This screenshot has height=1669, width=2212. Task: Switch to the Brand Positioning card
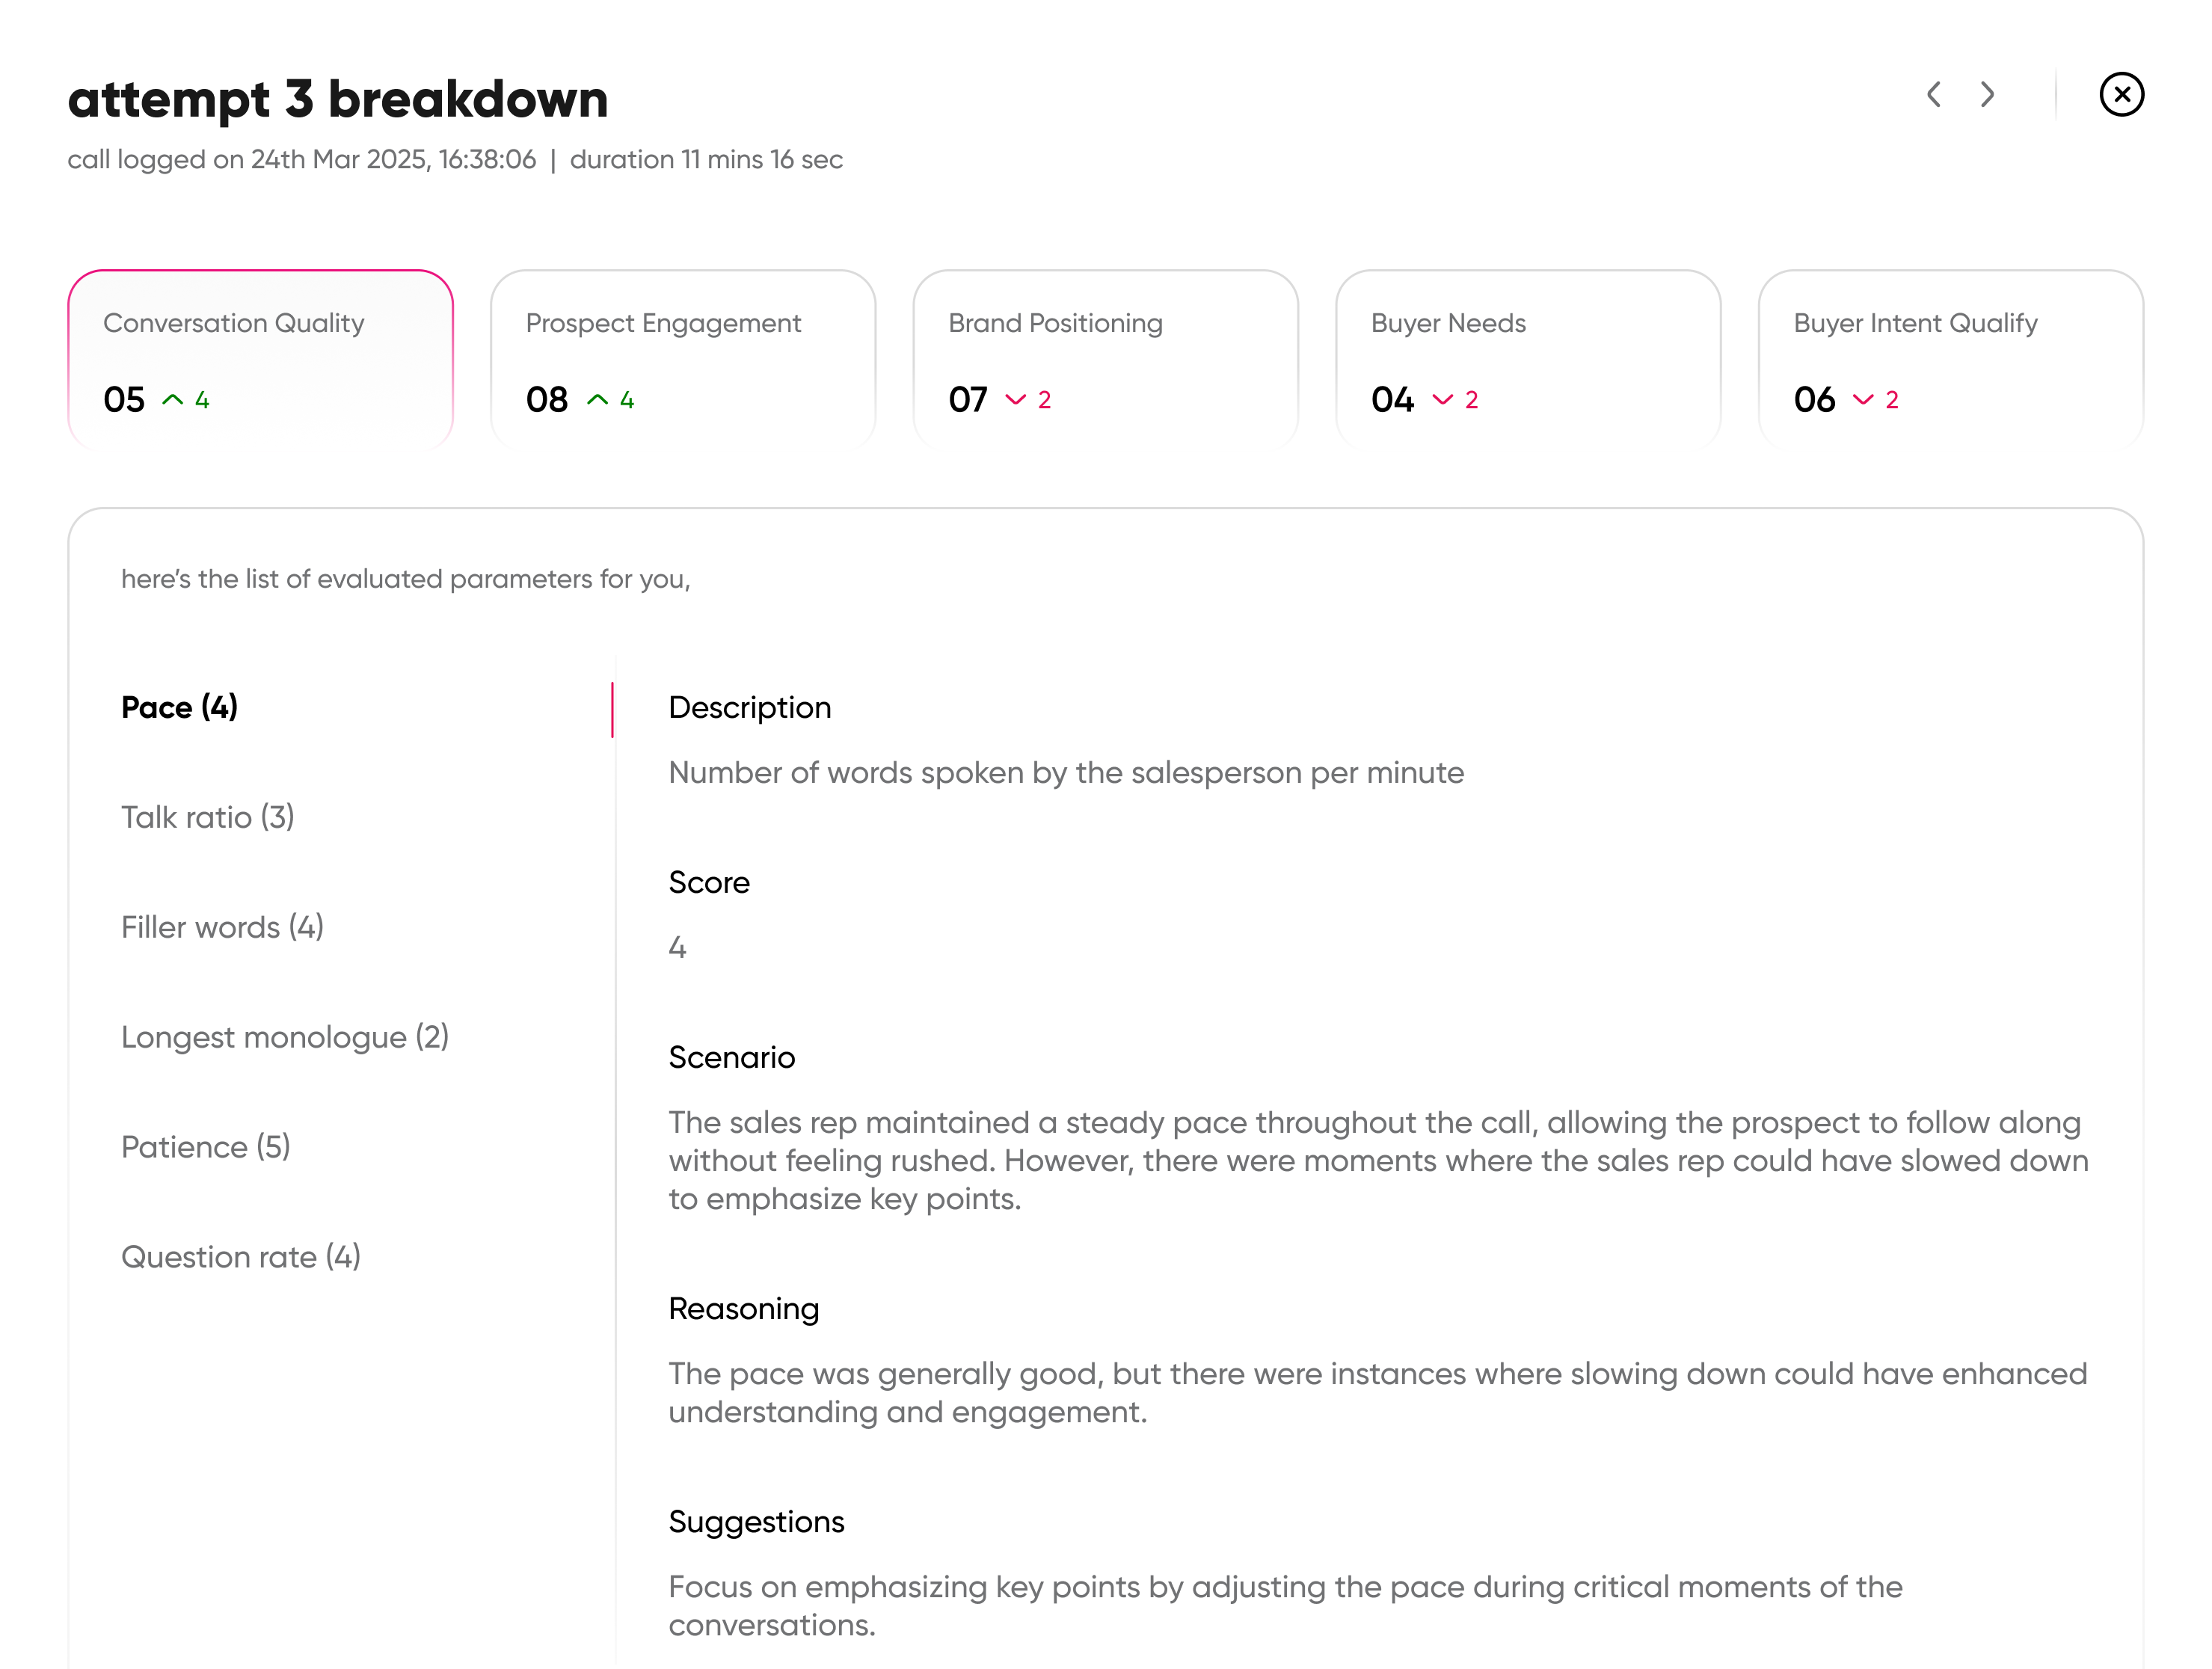1105,358
